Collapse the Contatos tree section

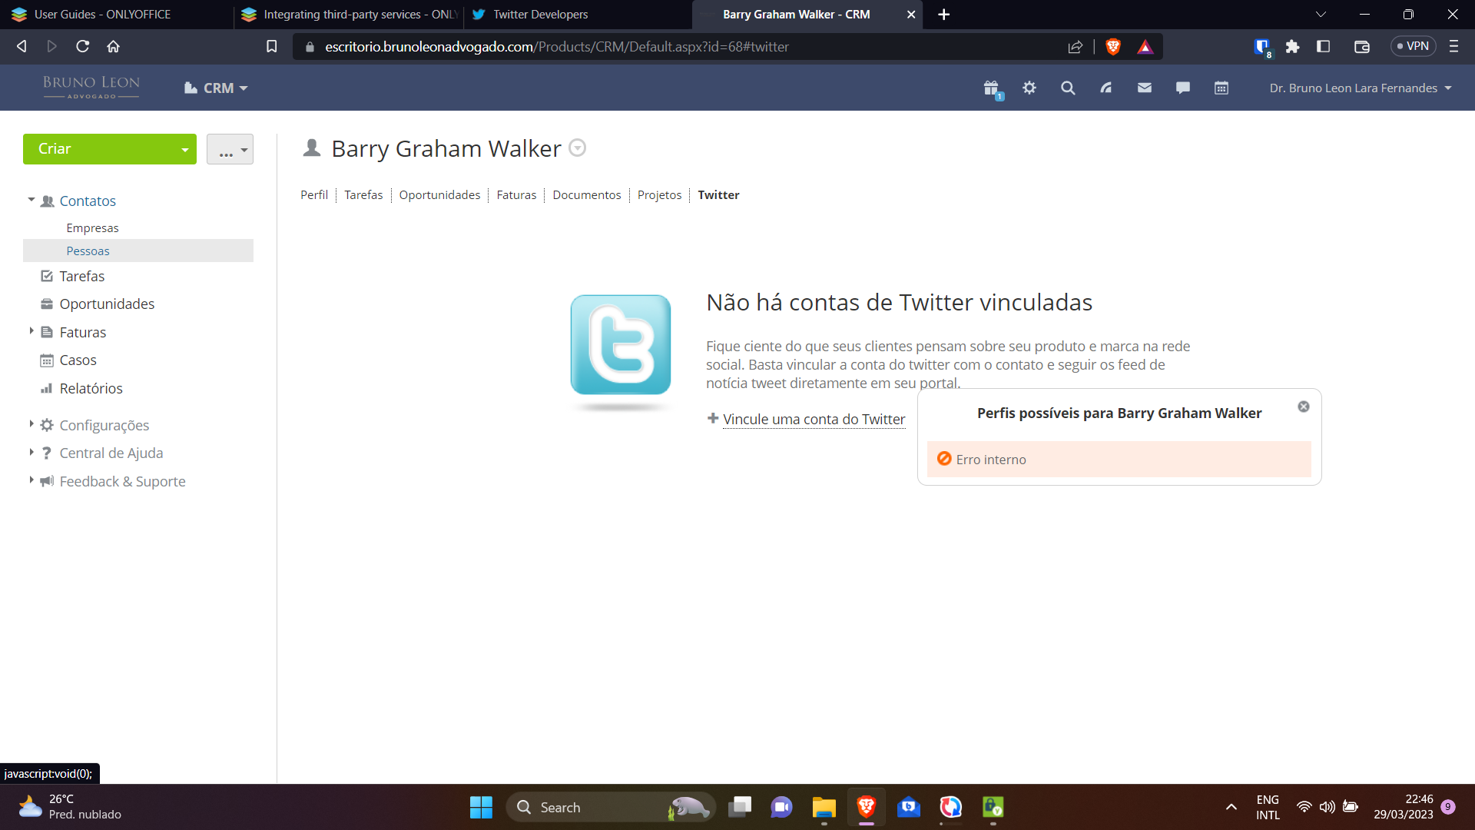tap(31, 200)
